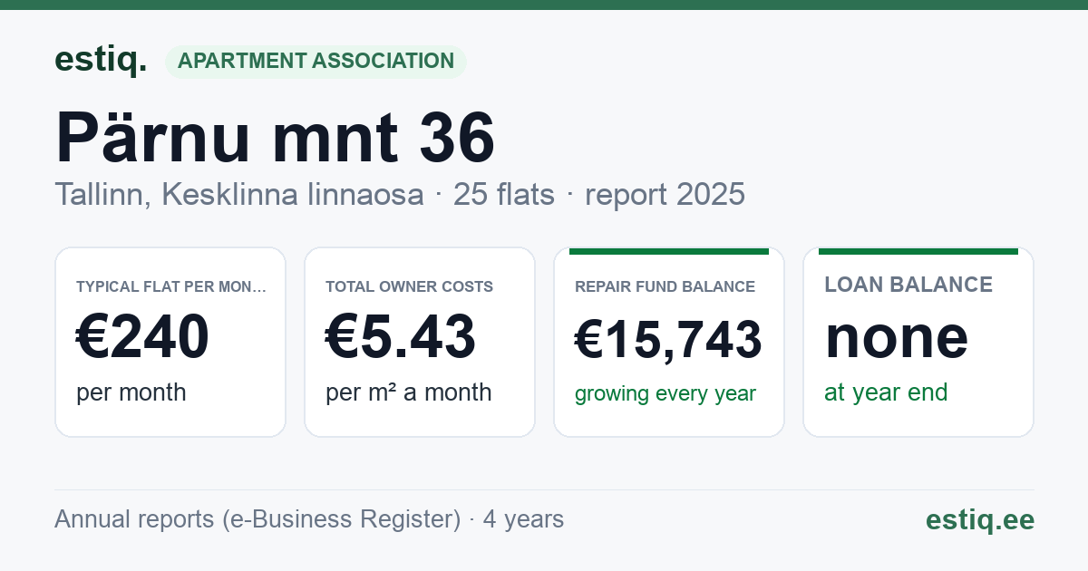The image size is (1088, 571).
Task: Click the 'per m² a month' caption
Action: (409, 392)
